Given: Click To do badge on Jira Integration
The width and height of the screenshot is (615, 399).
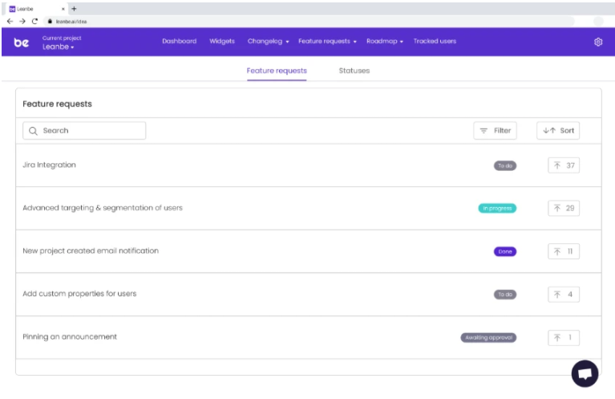Looking at the screenshot, I should (505, 165).
